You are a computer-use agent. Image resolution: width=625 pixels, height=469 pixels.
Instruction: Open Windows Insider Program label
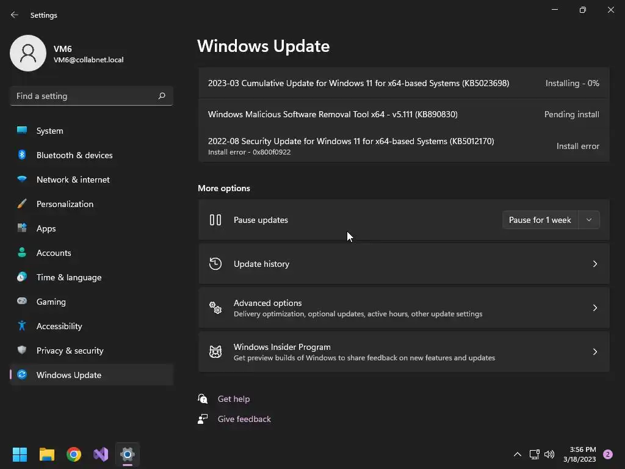point(282,347)
